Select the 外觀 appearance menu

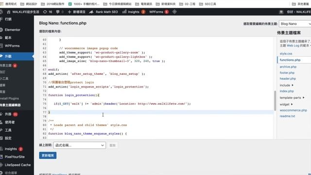[17, 56]
